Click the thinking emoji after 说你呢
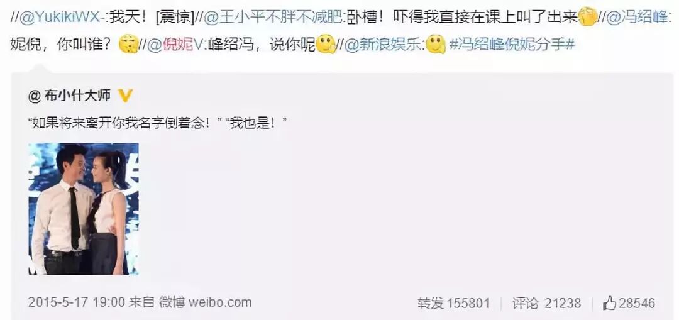The width and height of the screenshot is (679, 320). click(326, 45)
